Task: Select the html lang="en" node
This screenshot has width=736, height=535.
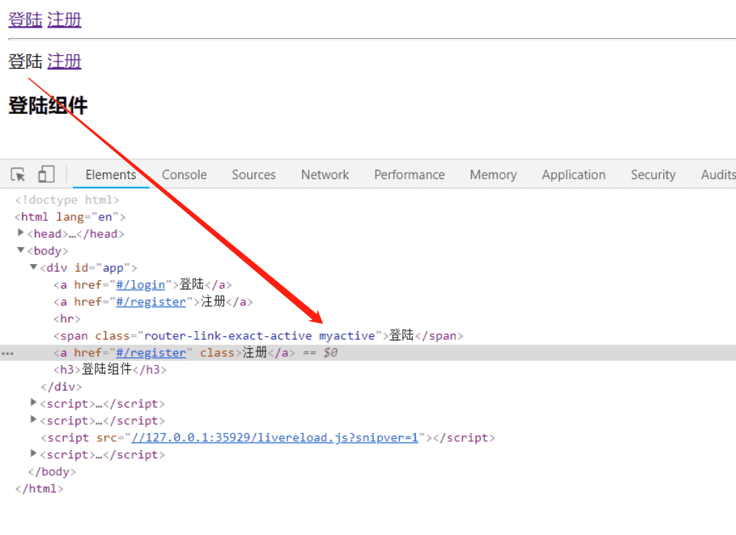Action: pyautogui.click(x=70, y=217)
